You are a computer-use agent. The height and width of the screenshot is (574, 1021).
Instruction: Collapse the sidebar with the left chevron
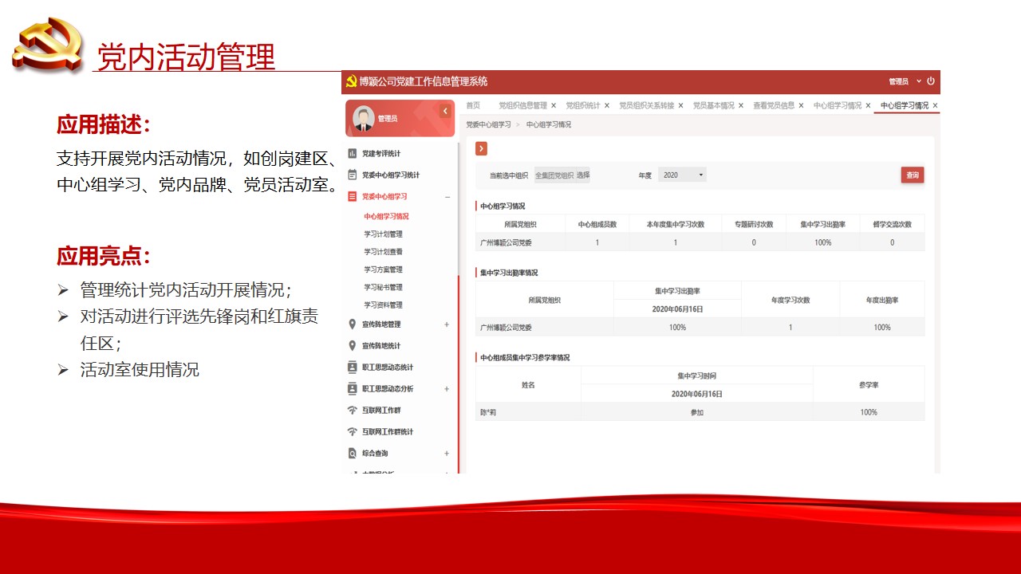[445, 112]
